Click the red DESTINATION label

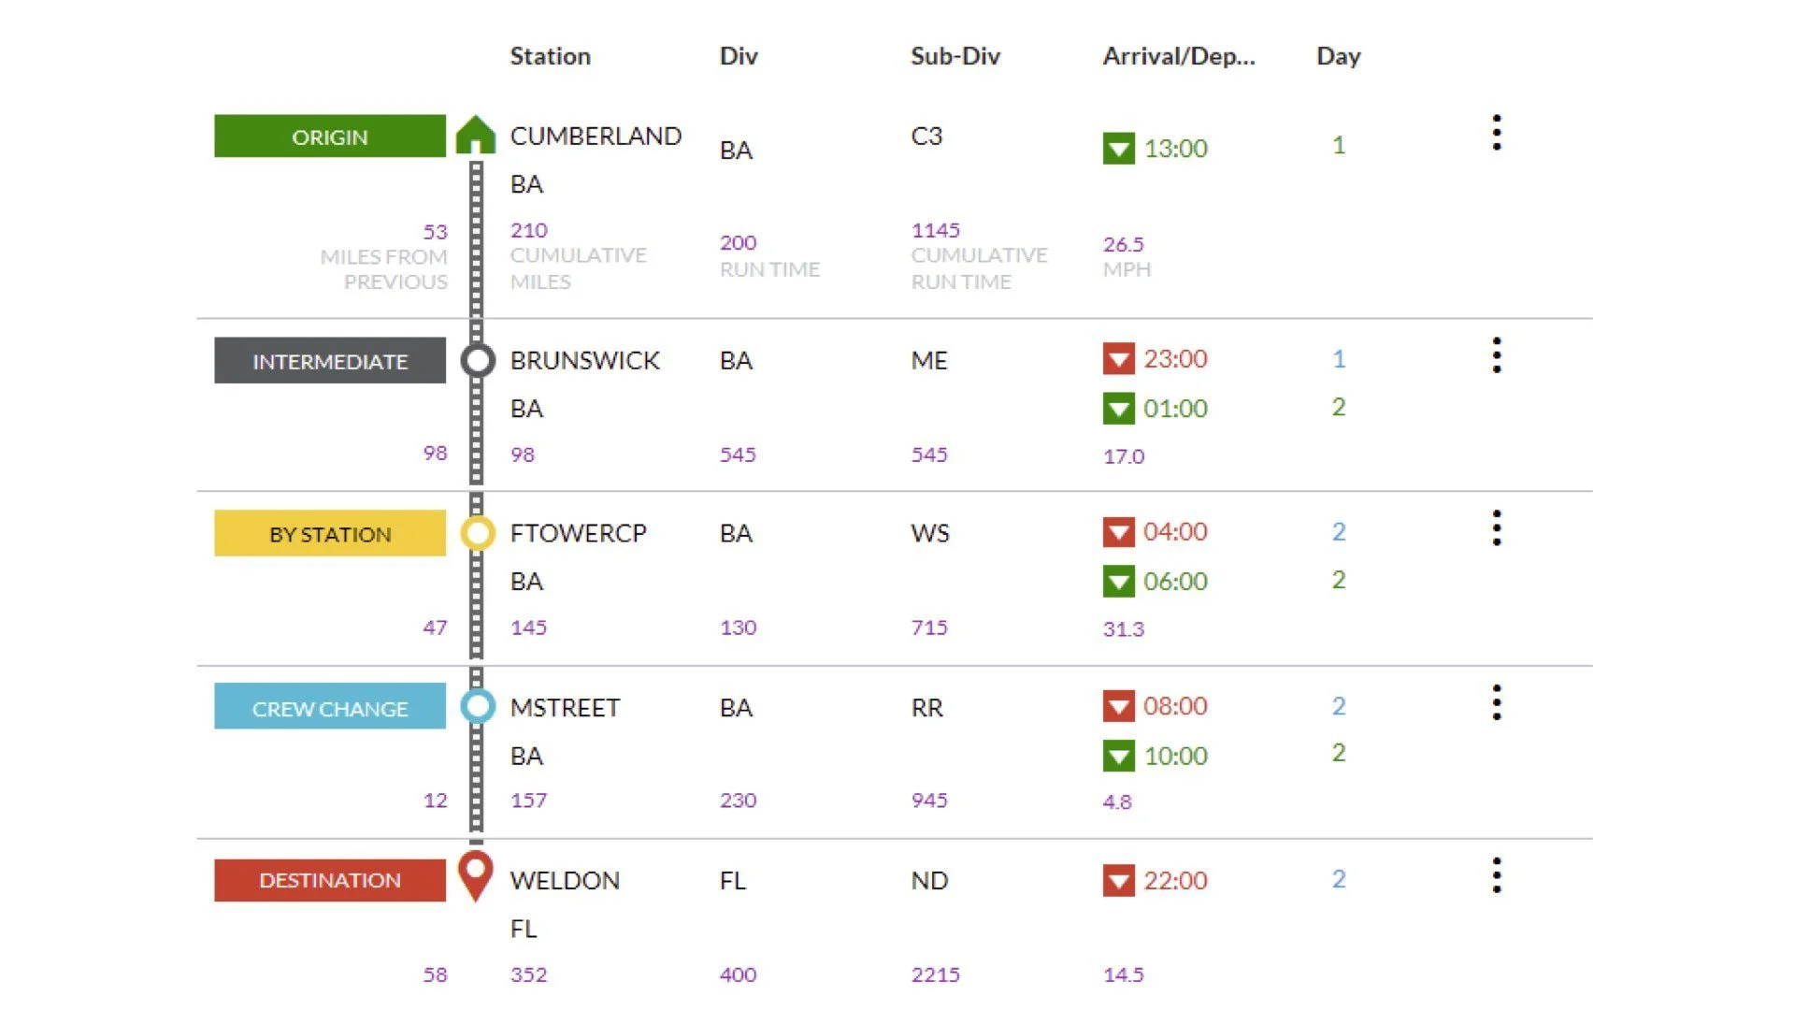coord(330,880)
